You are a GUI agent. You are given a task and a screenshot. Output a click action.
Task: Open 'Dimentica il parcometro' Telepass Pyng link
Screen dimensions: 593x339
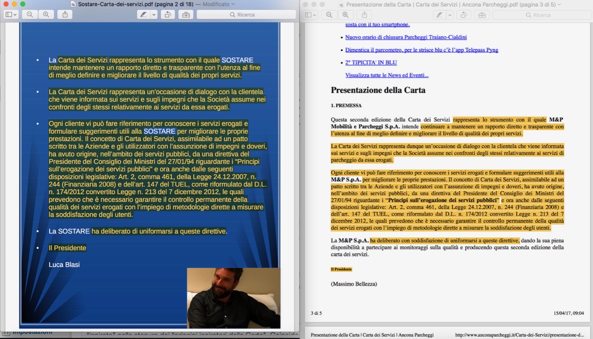[x=422, y=50]
